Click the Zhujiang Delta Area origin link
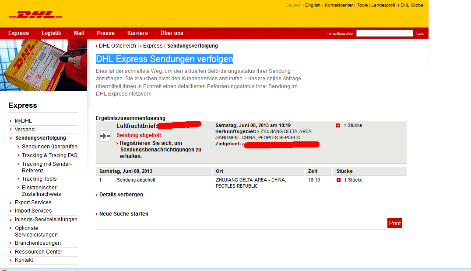This screenshot has height=271, width=471. tap(265, 134)
